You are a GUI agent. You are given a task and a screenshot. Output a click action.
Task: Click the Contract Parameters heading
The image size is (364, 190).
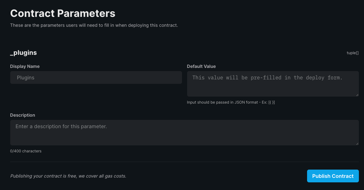tap(63, 13)
